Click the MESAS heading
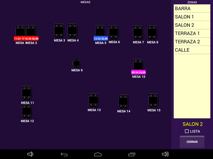This screenshot has width=213, height=159. 85,2
